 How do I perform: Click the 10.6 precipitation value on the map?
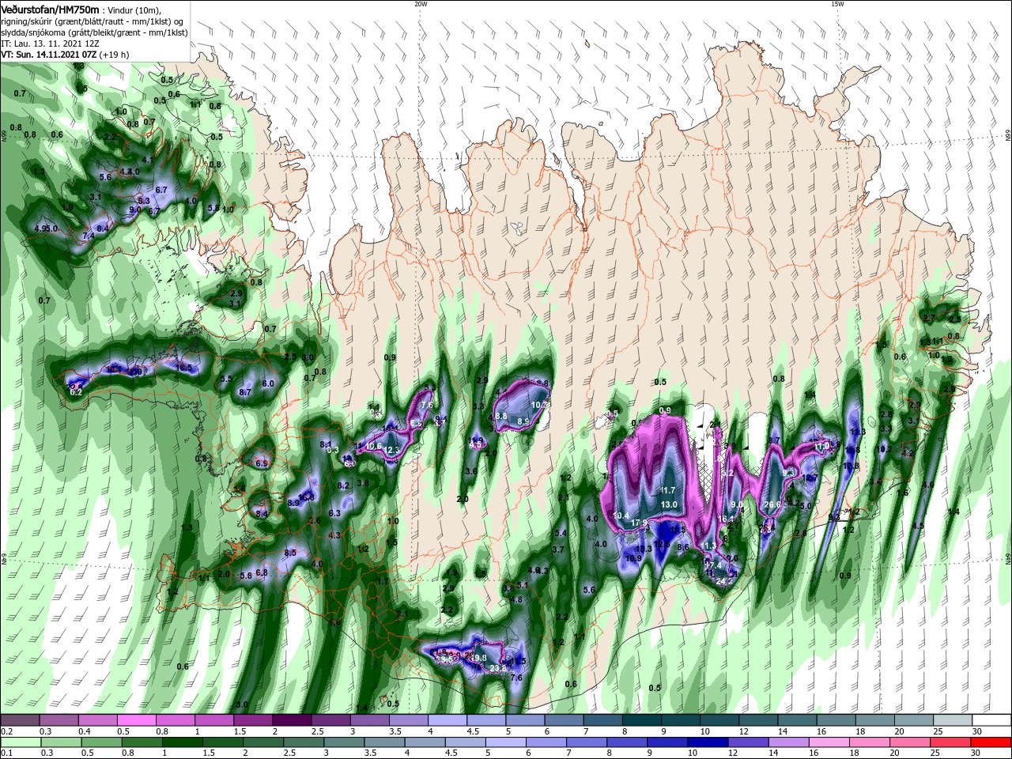pyautogui.click(x=374, y=447)
